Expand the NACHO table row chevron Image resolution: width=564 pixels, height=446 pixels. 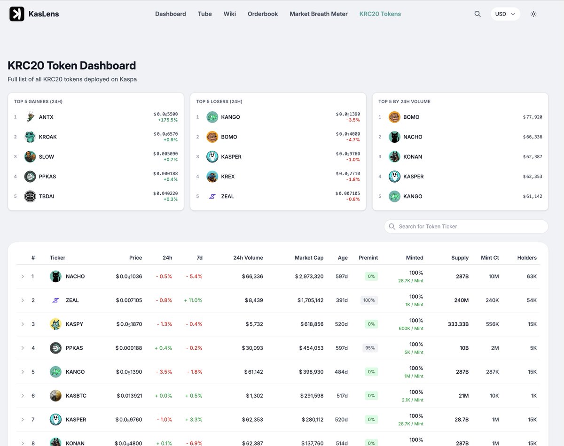coord(22,277)
